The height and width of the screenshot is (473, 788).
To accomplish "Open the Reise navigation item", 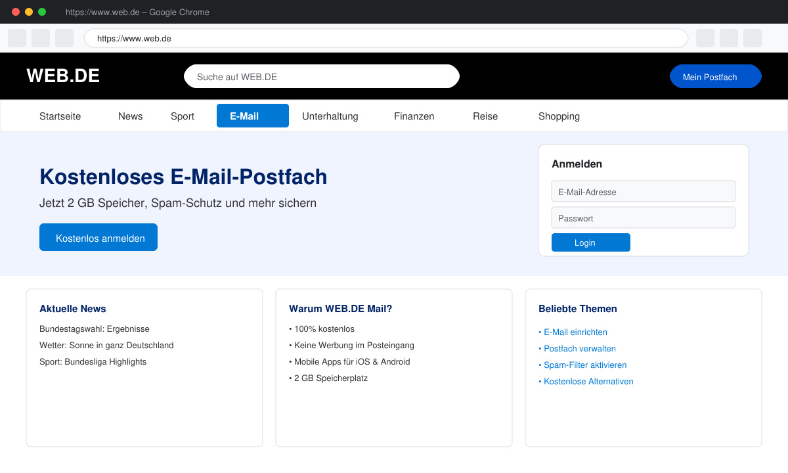I will coord(485,116).
